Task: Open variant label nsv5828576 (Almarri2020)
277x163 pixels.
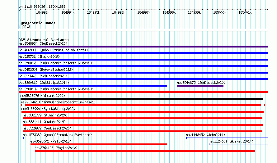Action: [43, 96]
